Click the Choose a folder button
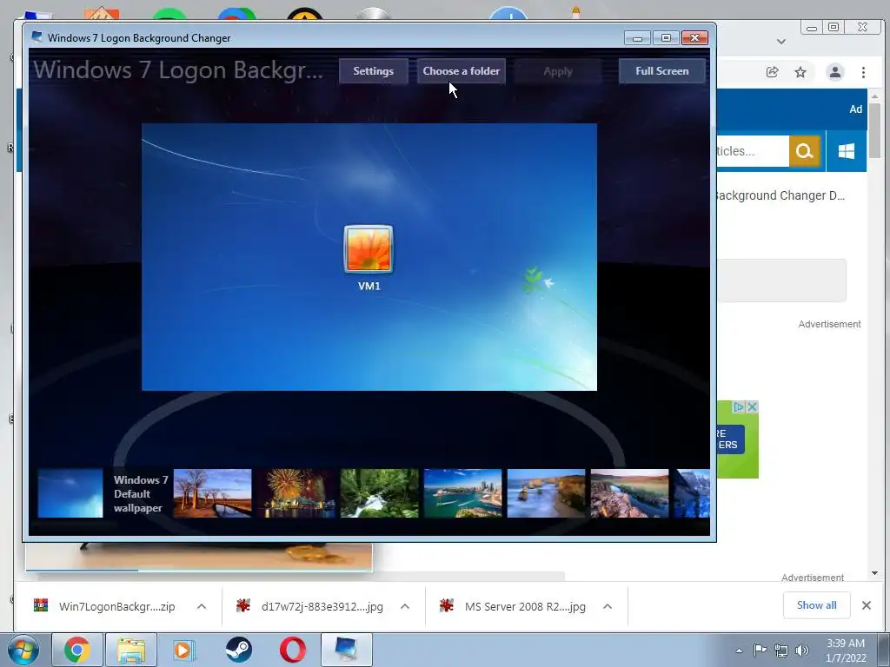This screenshot has height=667, width=890. pyautogui.click(x=461, y=71)
